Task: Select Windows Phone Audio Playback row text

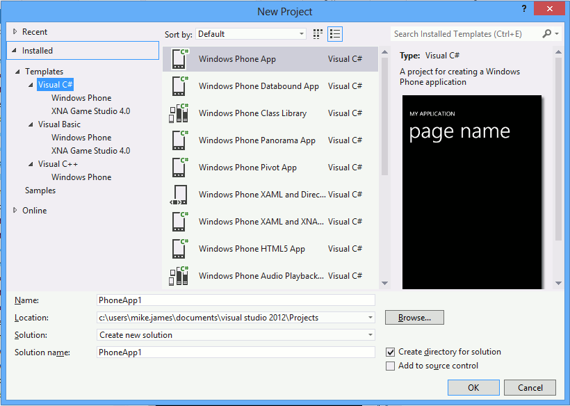Action: [261, 276]
